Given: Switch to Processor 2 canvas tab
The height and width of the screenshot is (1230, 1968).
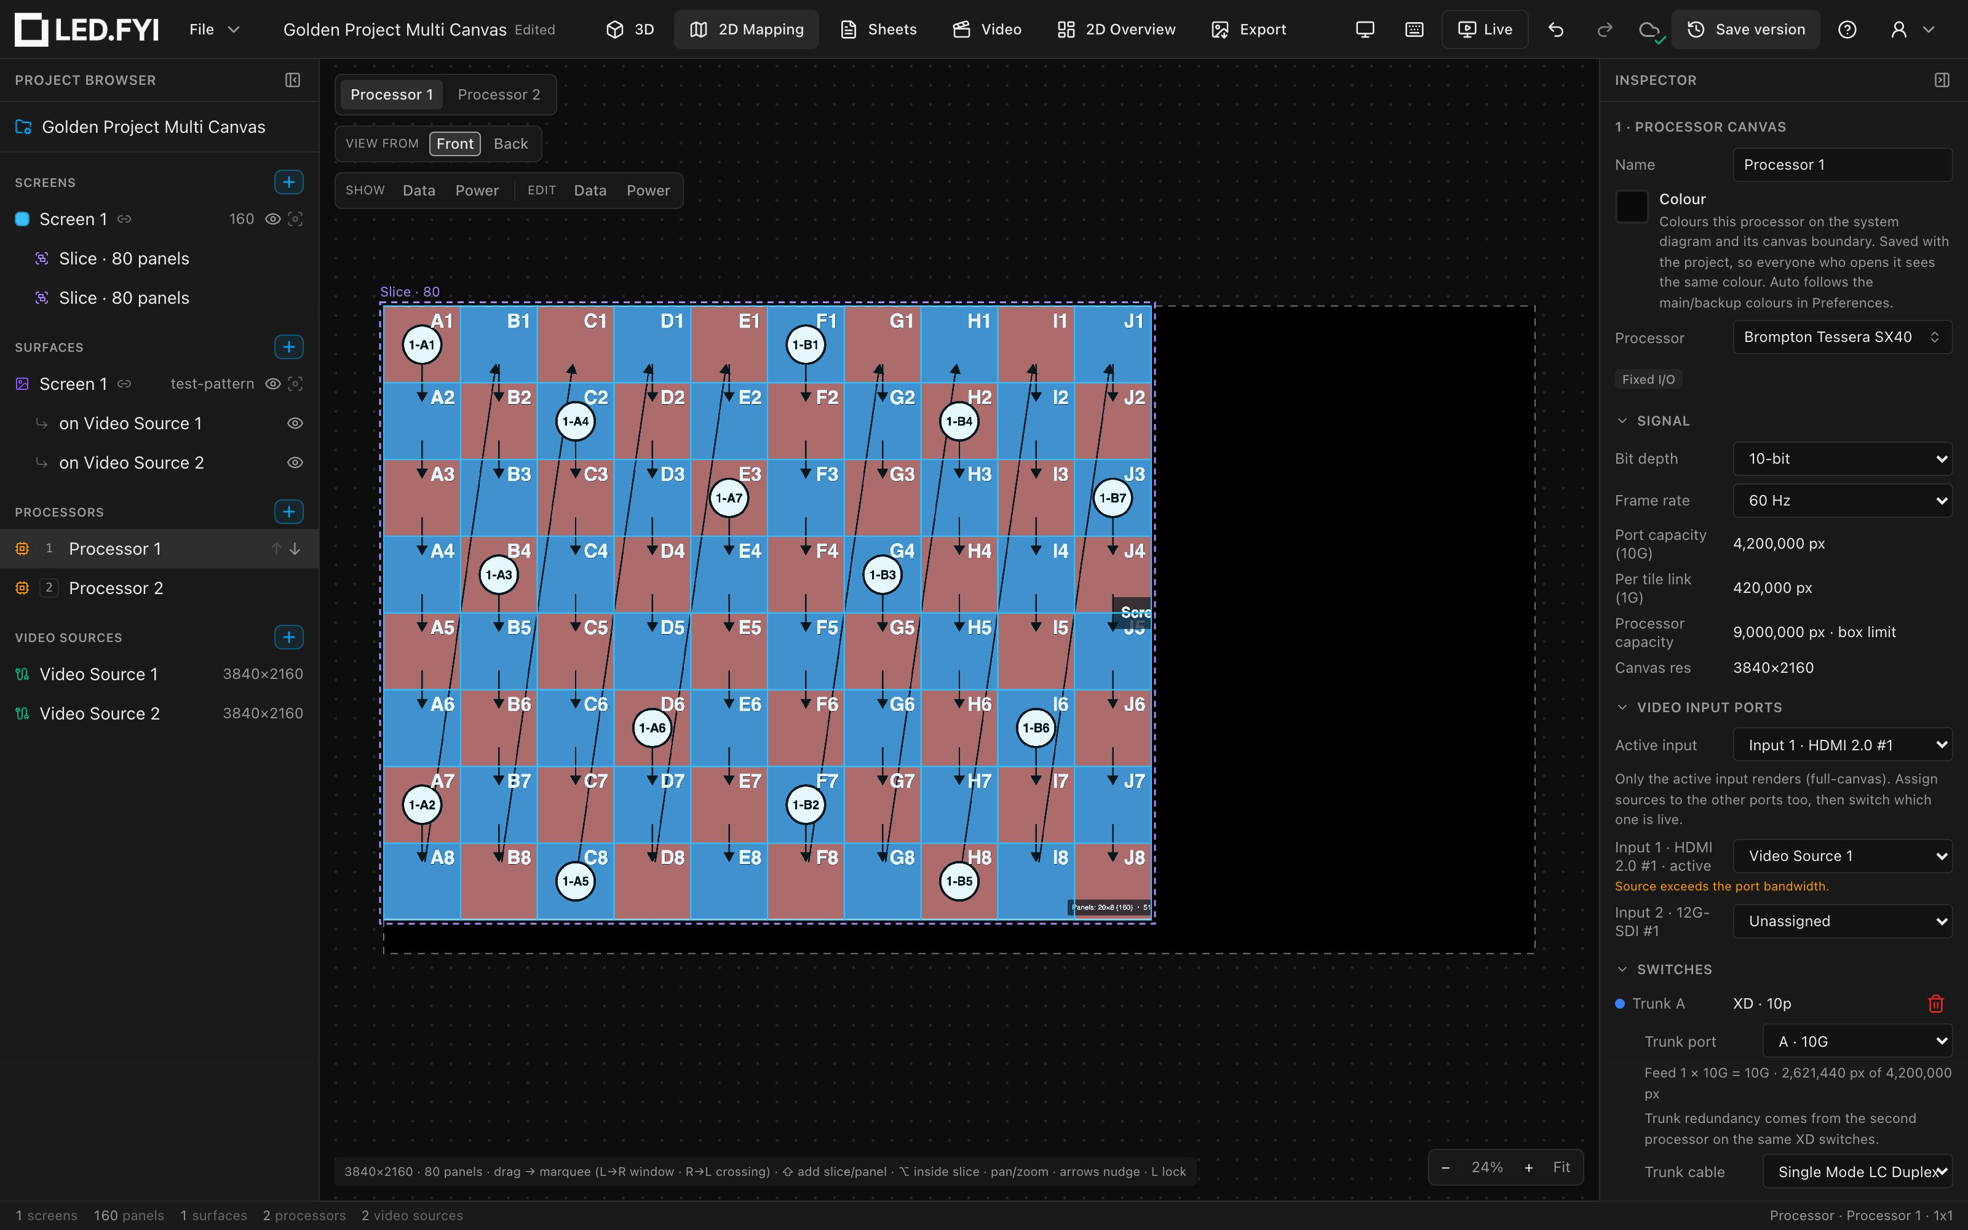Looking at the screenshot, I should (499, 94).
